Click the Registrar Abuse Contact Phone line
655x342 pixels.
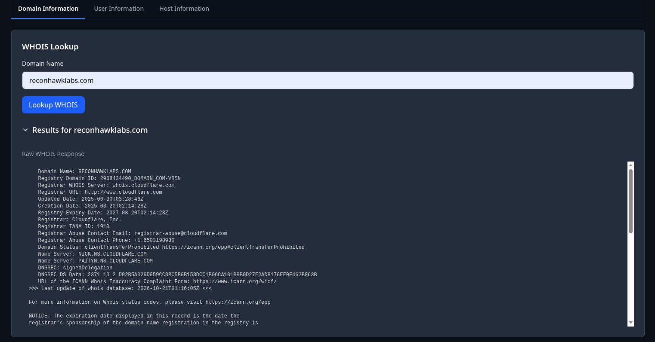pyautogui.click(x=106, y=240)
